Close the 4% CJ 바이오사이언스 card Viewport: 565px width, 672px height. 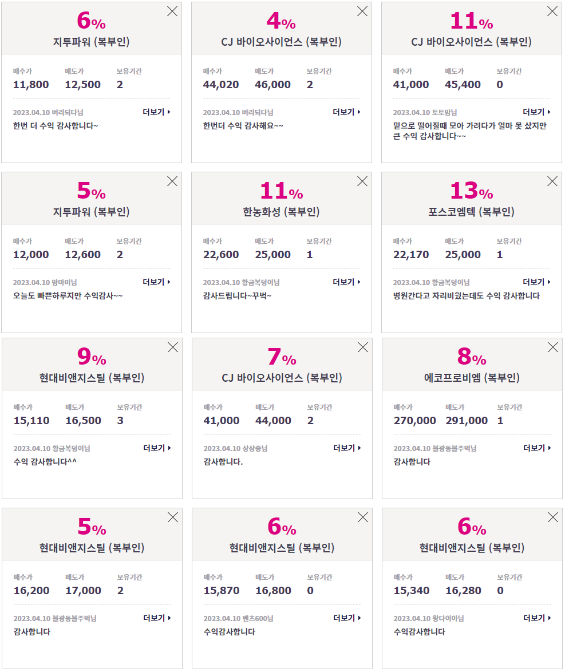362,11
